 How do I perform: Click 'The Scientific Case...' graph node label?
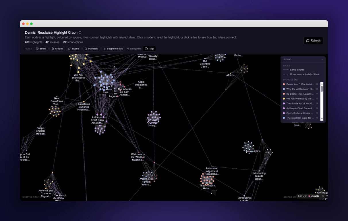point(205,64)
